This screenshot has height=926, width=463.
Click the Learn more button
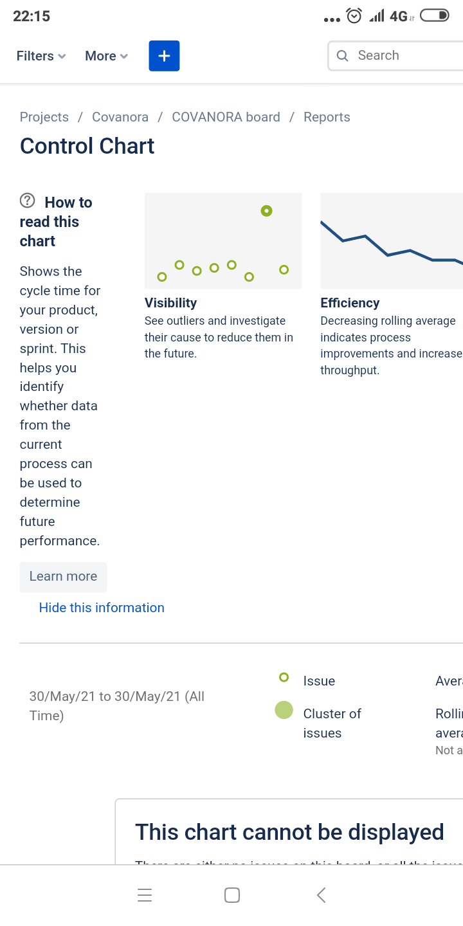[x=63, y=576]
